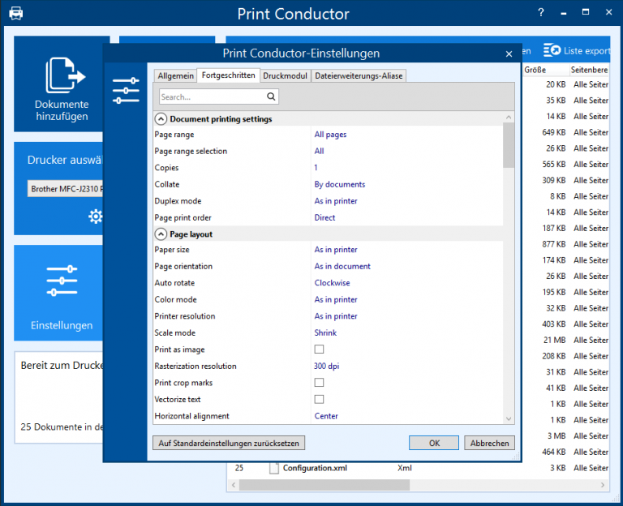This screenshot has height=506, width=623.
Task: Tick the Print crop marks checkbox
Action: click(x=319, y=383)
